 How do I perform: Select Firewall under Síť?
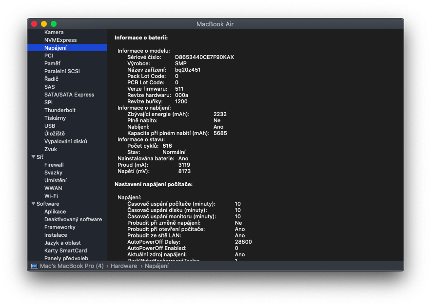point(54,165)
